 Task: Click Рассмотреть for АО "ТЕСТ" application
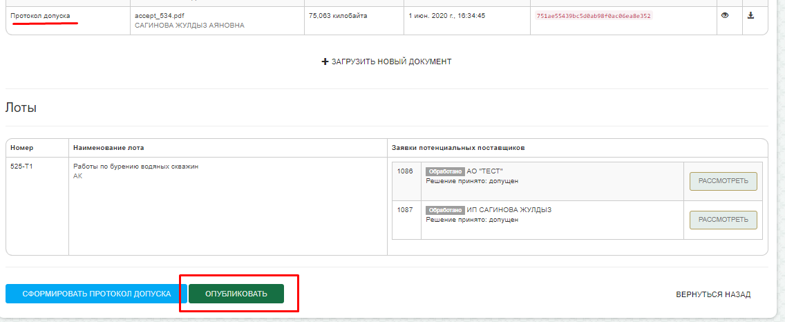pyautogui.click(x=723, y=181)
